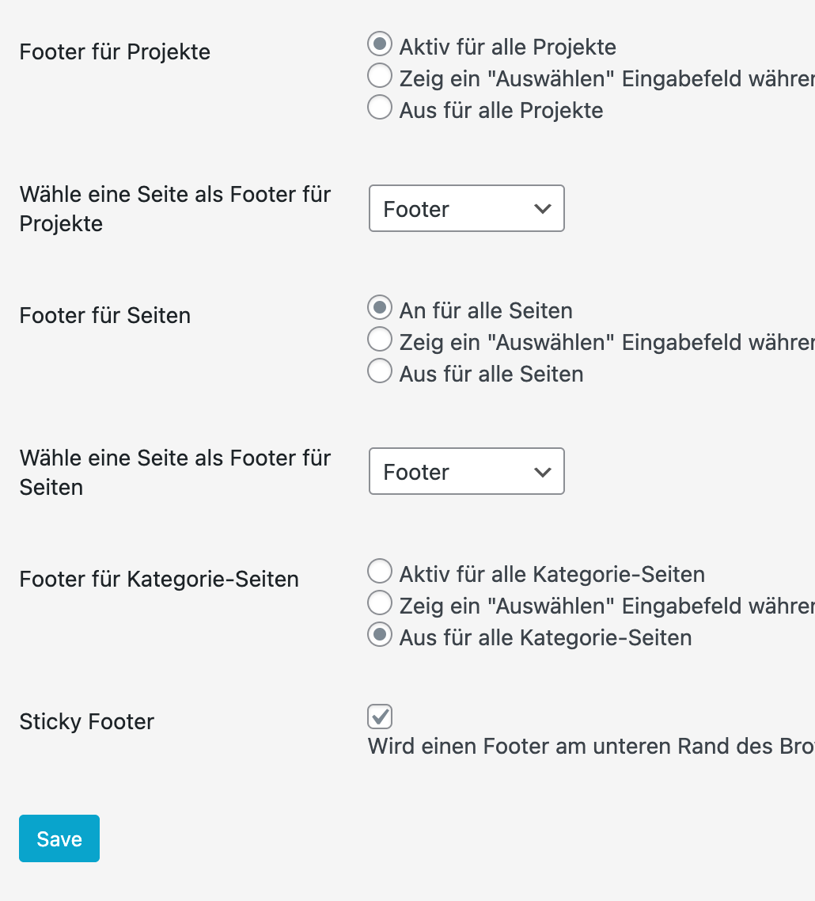The width and height of the screenshot is (815, 901).
Task: Select "Aus für alle Kategorie-Seiten" radio button
Action: 380,635
